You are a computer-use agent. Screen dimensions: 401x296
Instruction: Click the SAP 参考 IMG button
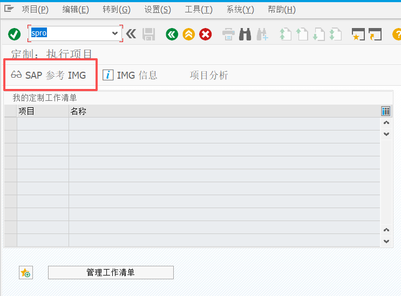click(x=49, y=75)
